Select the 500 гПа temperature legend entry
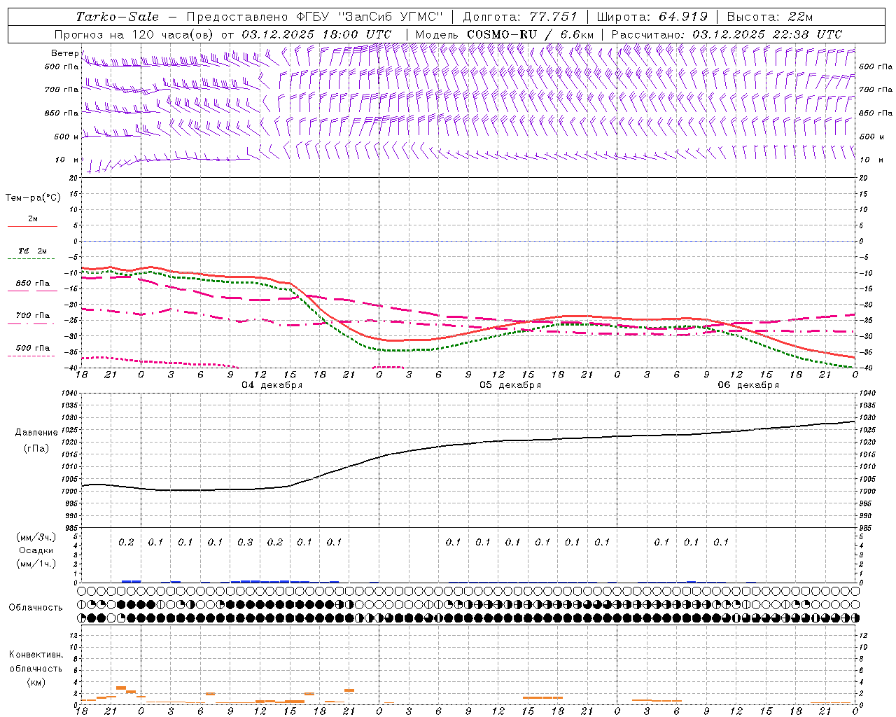 tap(33, 348)
